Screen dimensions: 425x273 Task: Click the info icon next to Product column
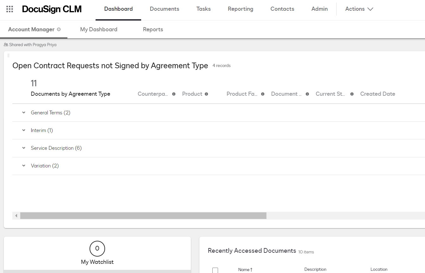coord(206,94)
